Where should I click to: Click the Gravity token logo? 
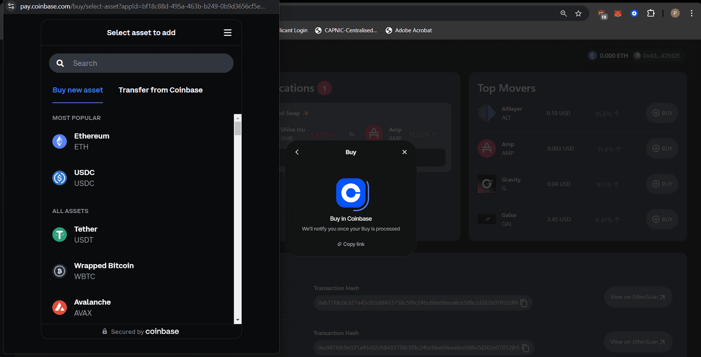487,184
